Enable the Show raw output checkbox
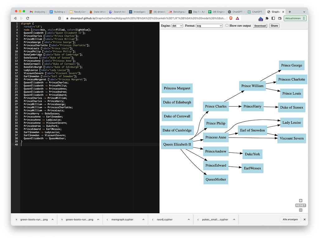The image size is (319, 240). (x=227, y=25)
